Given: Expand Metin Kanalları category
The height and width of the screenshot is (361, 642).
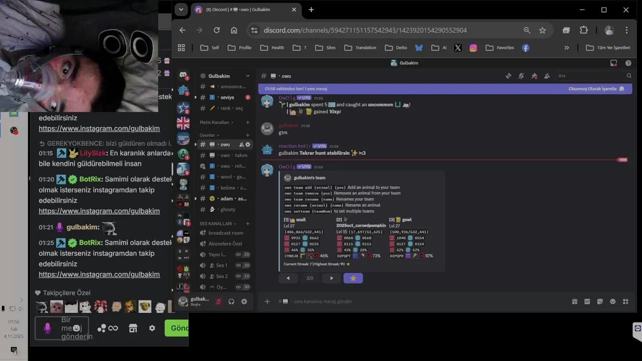Looking at the screenshot, I should 216,122.
